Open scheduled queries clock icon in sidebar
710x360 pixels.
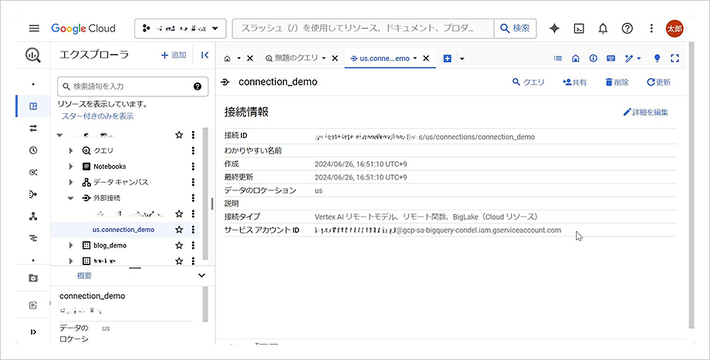pos(33,150)
